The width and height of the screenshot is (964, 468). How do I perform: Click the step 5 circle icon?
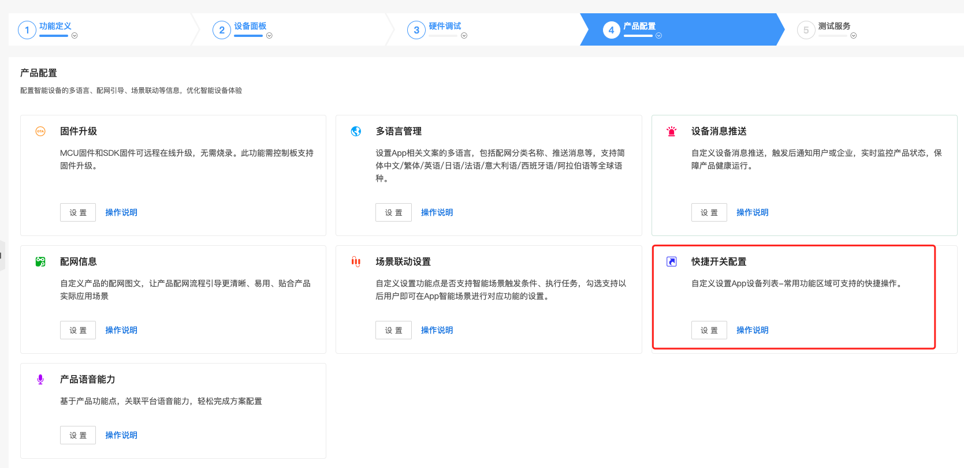click(x=806, y=30)
